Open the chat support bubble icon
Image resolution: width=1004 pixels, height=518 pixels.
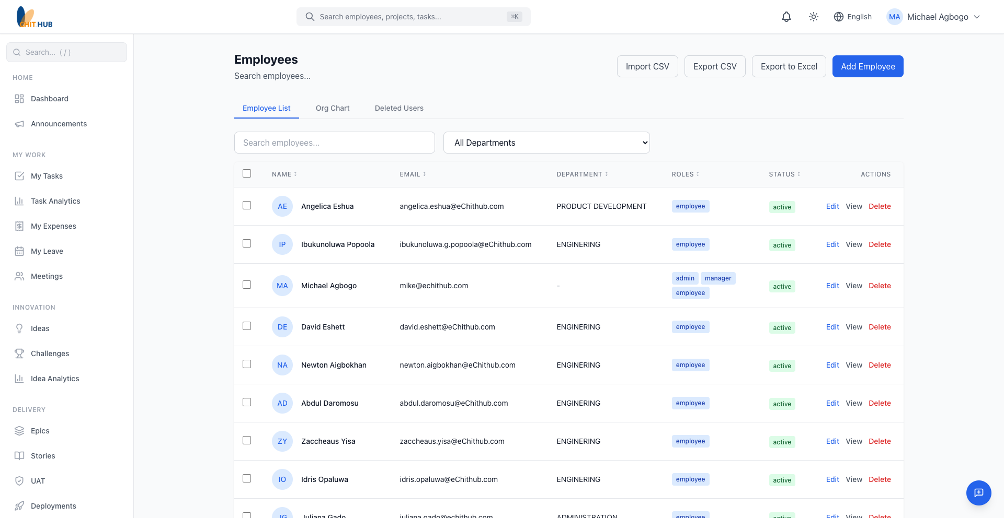(978, 492)
